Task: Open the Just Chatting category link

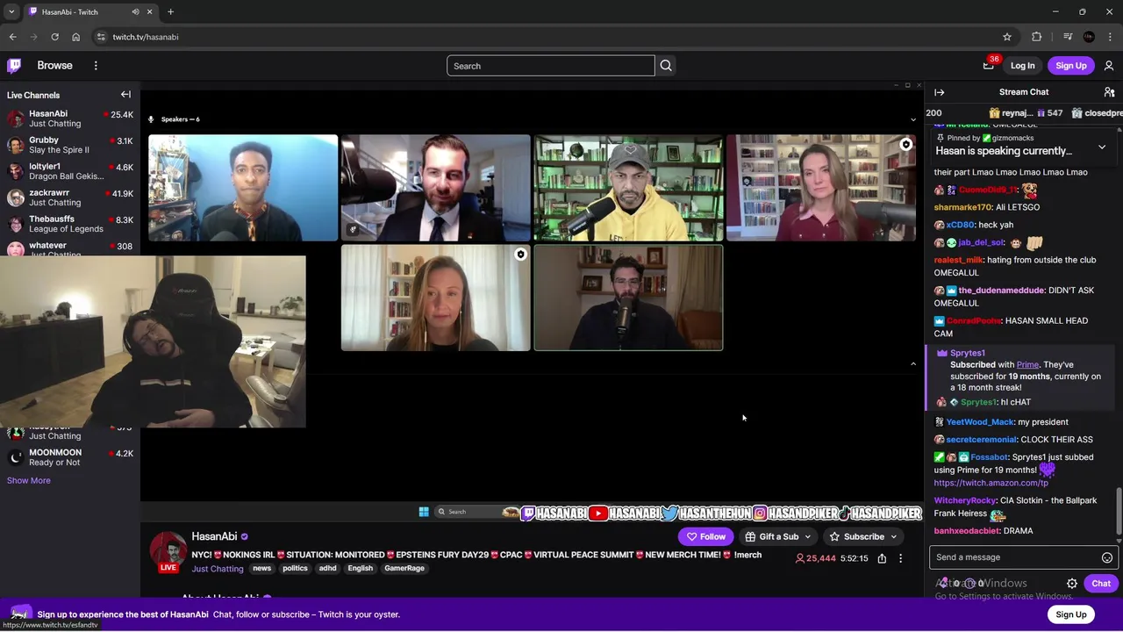Action: tap(218, 569)
